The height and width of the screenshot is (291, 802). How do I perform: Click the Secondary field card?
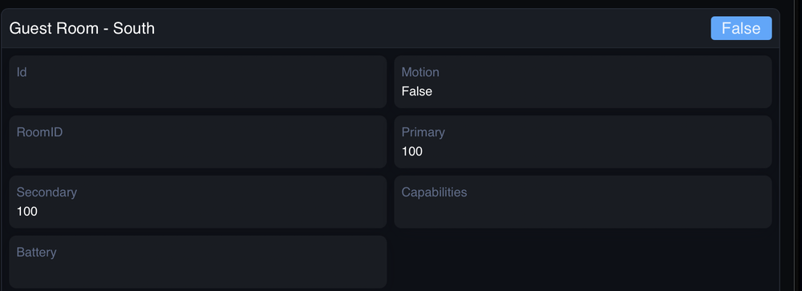coord(198,202)
